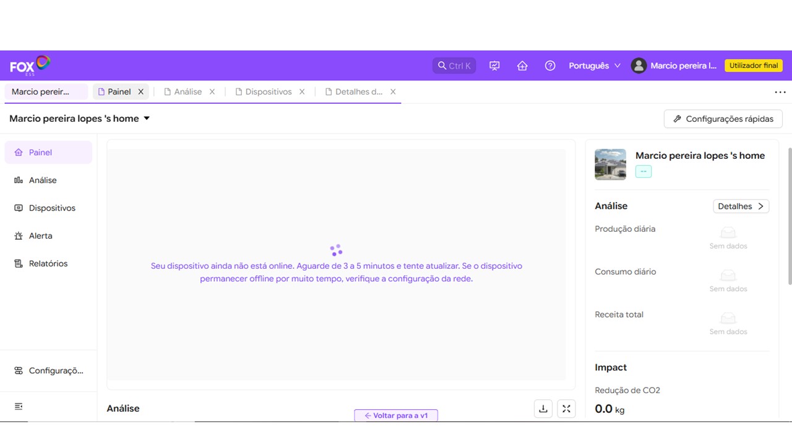Click Voltar para a v1 link

point(396,415)
